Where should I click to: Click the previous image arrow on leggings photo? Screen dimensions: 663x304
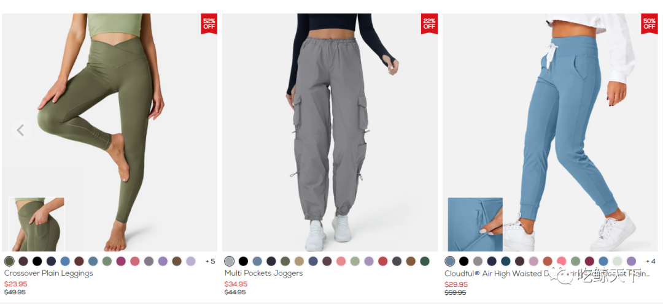[x=21, y=131]
